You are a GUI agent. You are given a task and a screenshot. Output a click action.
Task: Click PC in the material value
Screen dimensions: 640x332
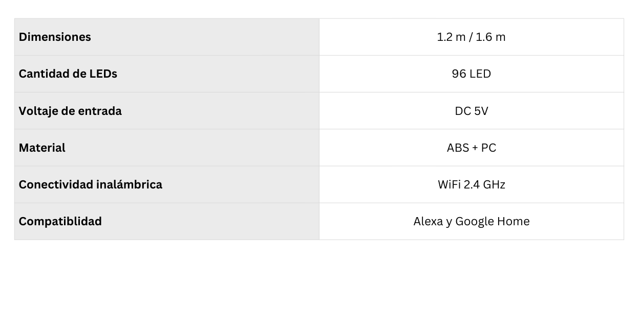488,148
